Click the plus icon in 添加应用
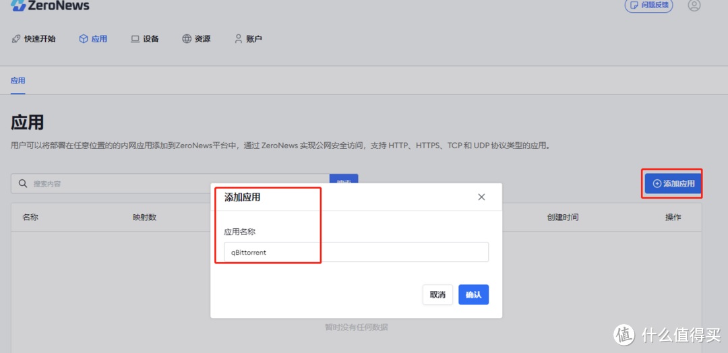 pyautogui.click(x=657, y=184)
